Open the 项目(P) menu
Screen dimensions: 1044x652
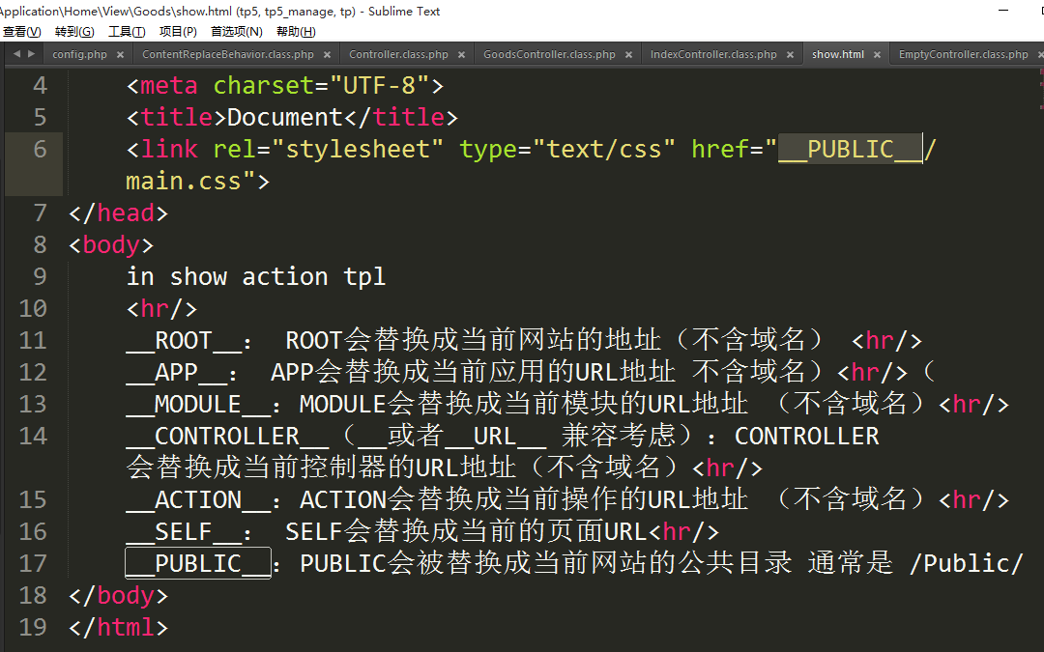(x=178, y=32)
